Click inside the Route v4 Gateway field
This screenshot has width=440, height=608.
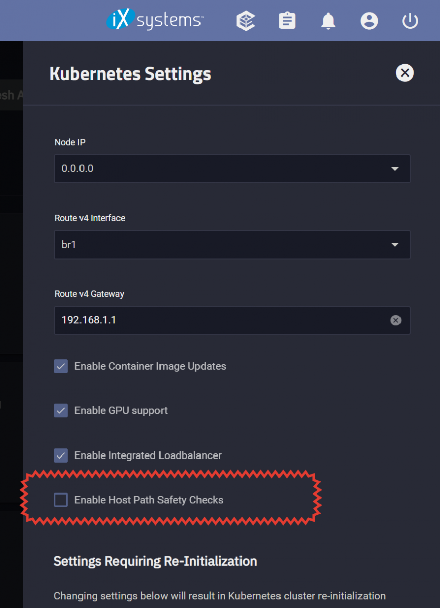click(x=223, y=320)
